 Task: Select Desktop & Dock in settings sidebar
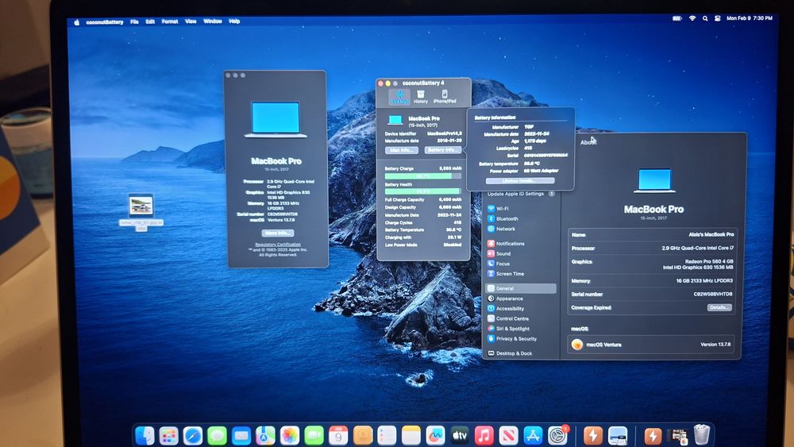[x=521, y=353]
